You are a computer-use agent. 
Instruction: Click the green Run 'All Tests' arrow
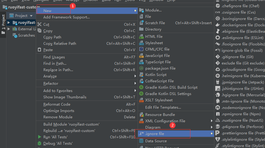point(39,137)
